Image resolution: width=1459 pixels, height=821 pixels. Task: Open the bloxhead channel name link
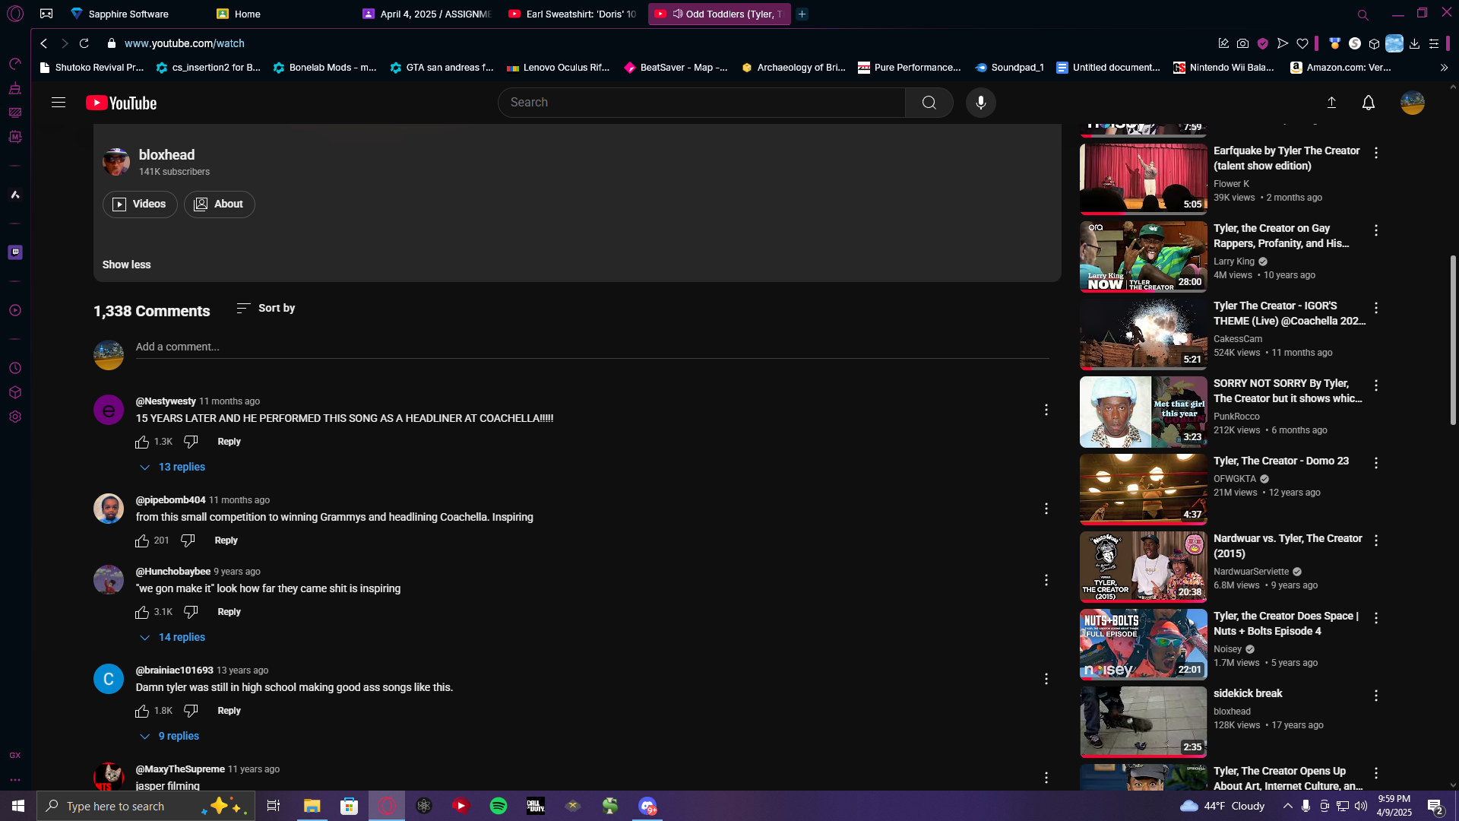pos(166,155)
